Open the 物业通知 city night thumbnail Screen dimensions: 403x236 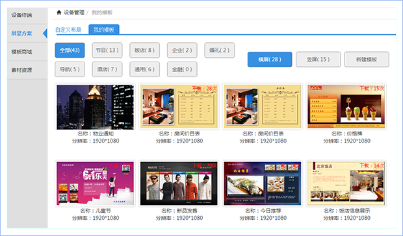click(x=95, y=107)
